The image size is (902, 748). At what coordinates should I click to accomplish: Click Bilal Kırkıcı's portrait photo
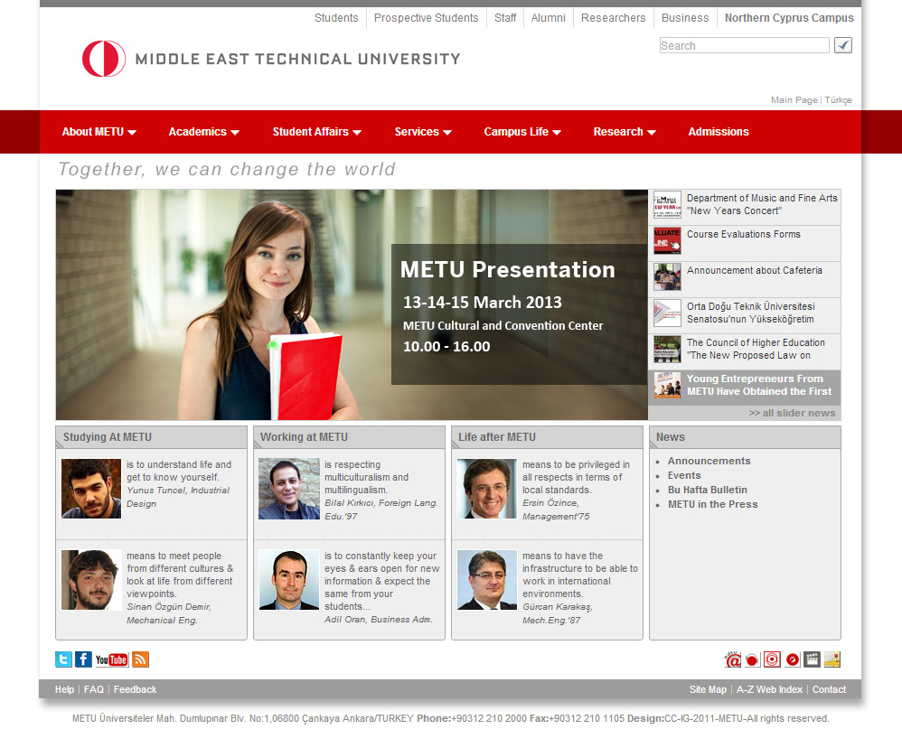(289, 489)
